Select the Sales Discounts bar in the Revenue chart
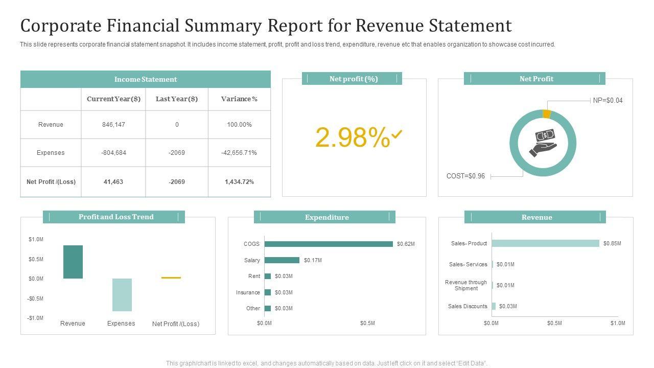 [494, 306]
